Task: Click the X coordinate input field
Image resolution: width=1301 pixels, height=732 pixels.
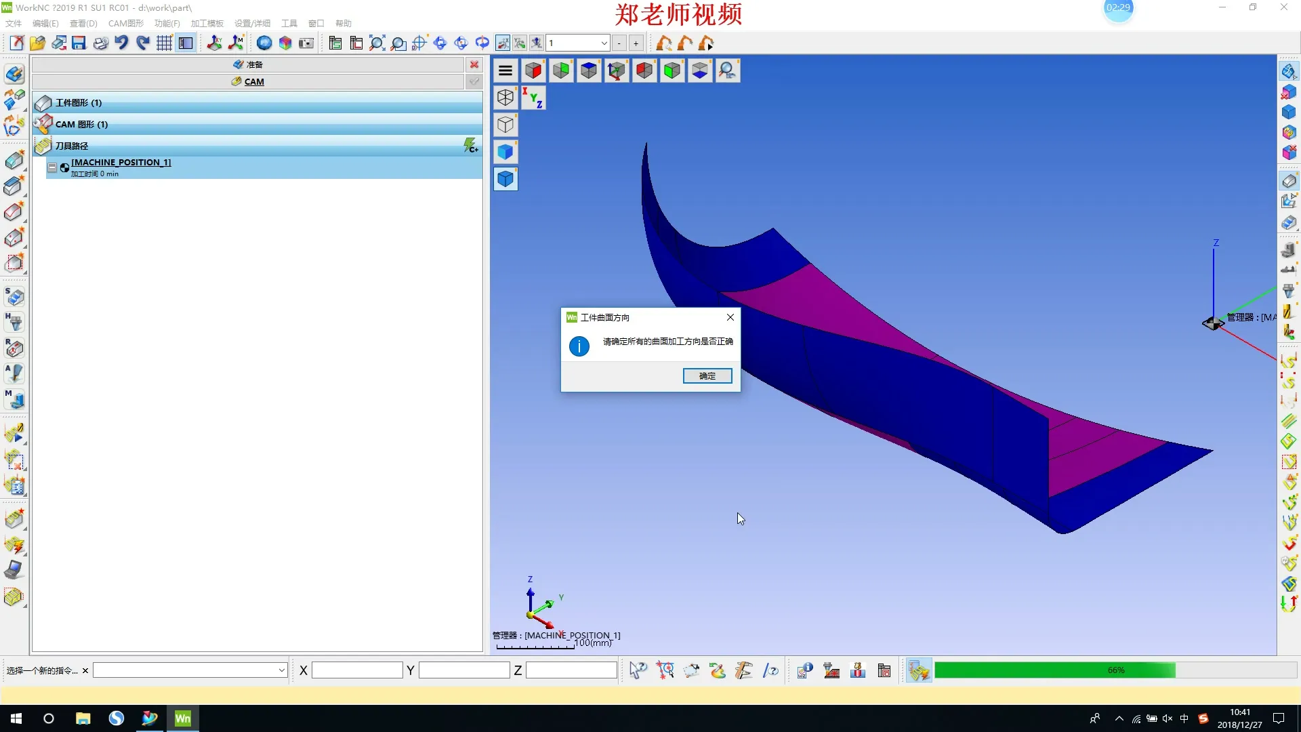Action: [x=357, y=670]
